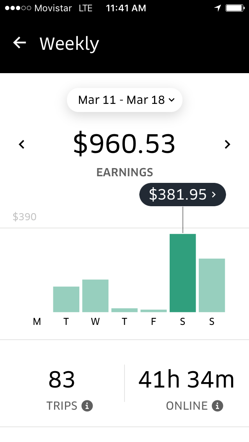Go to previous week with left chevron

click(22, 145)
